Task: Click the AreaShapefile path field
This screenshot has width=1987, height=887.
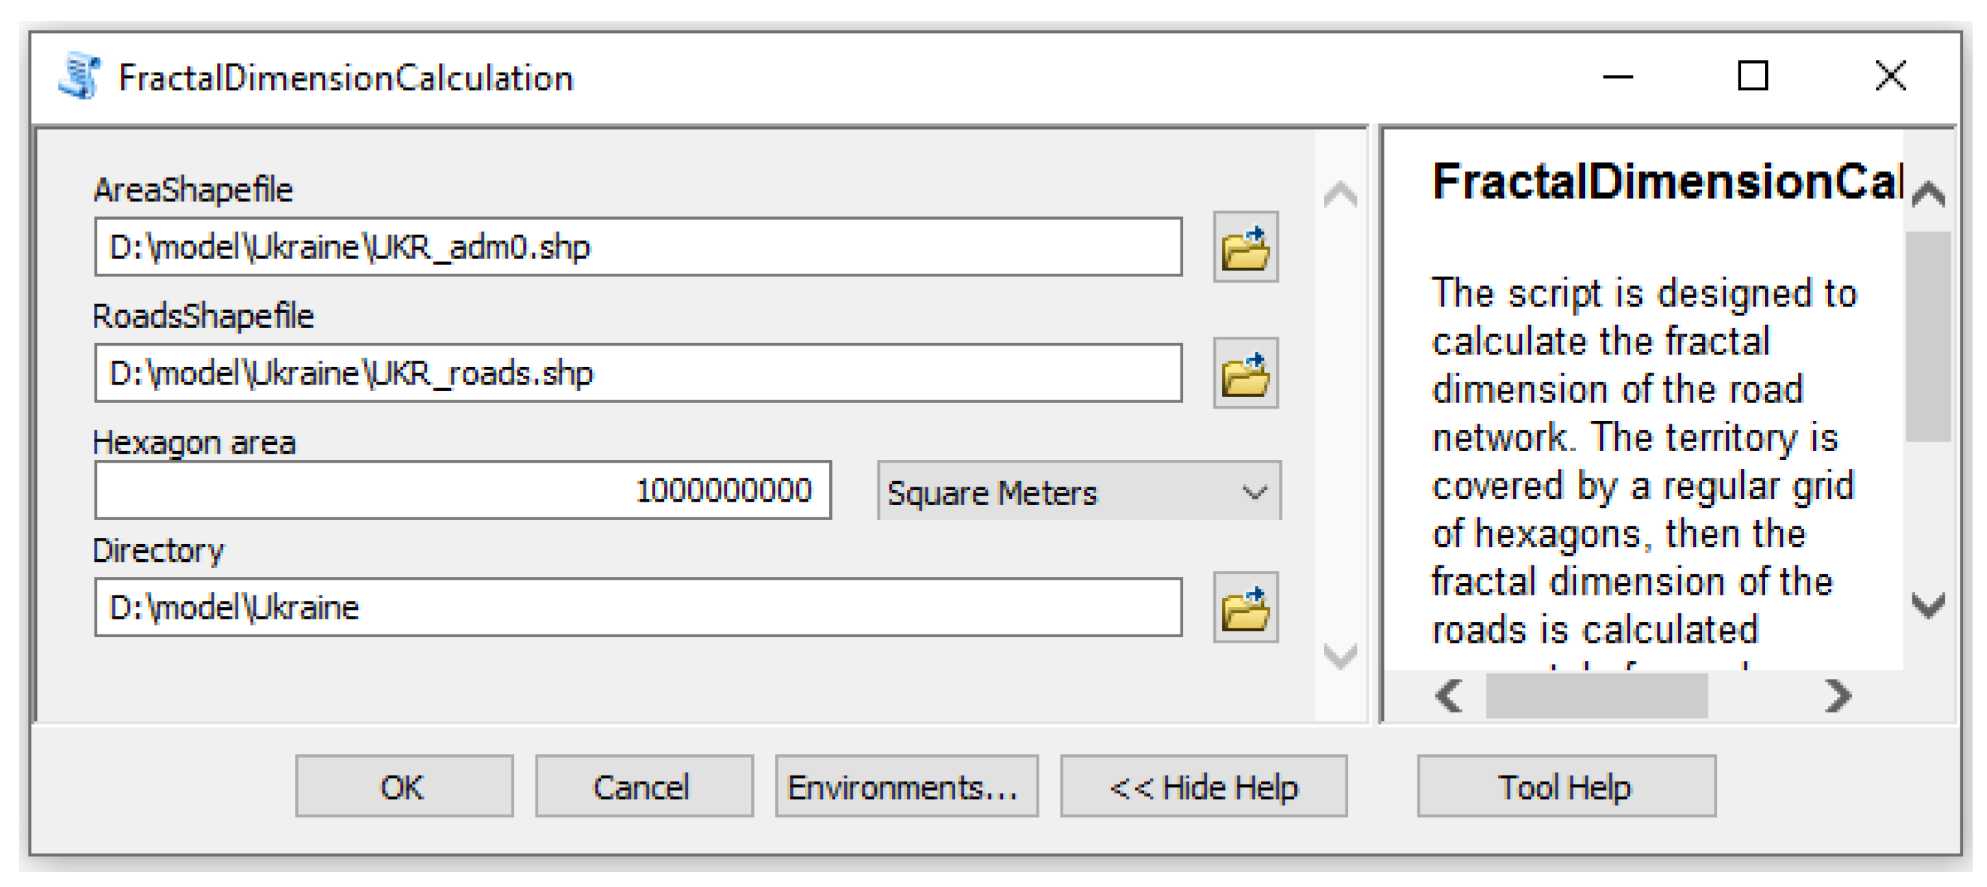Action: [x=637, y=247]
